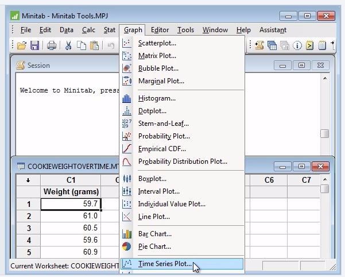345x277 pixels.
Task: Click the Probability Plot menu icon
Action: pos(127,136)
